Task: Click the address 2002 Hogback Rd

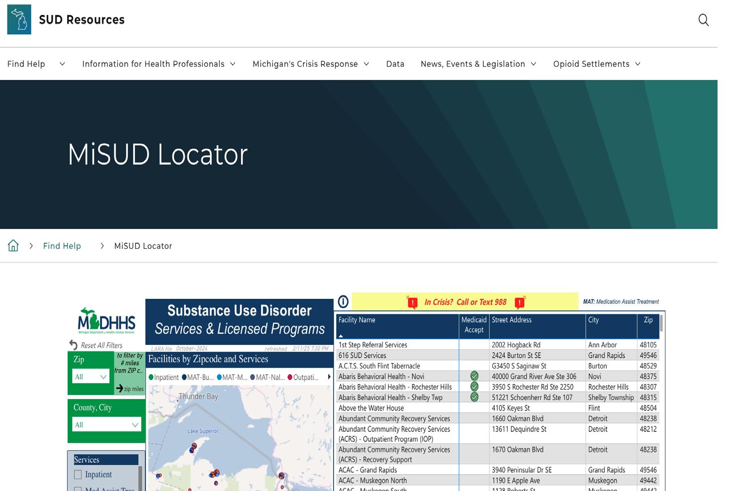Action: tap(516, 345)
